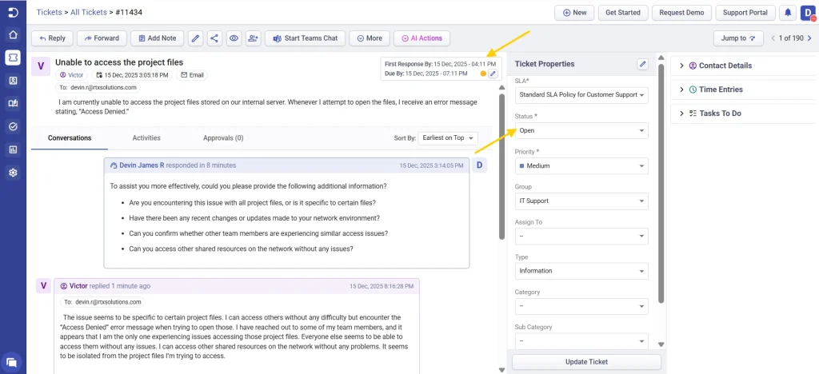Click the Get Started button
Image resolution: width=819 pixels, height=374 pixels.
coord(623,13)
